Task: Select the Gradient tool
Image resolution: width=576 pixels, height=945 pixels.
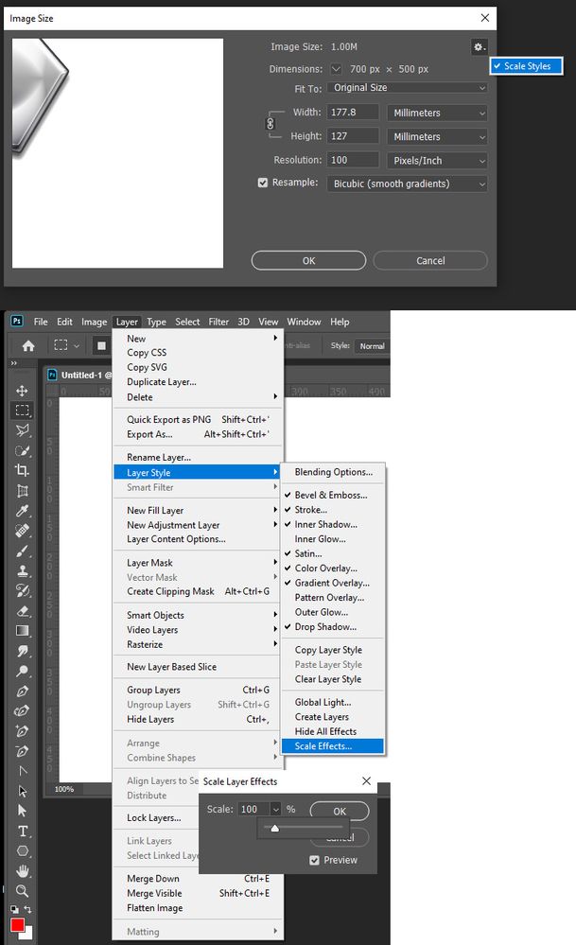Action: 23,631
